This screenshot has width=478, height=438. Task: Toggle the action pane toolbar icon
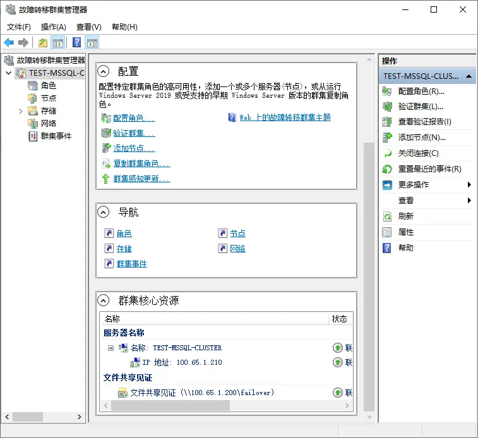[x=92, y=43]
